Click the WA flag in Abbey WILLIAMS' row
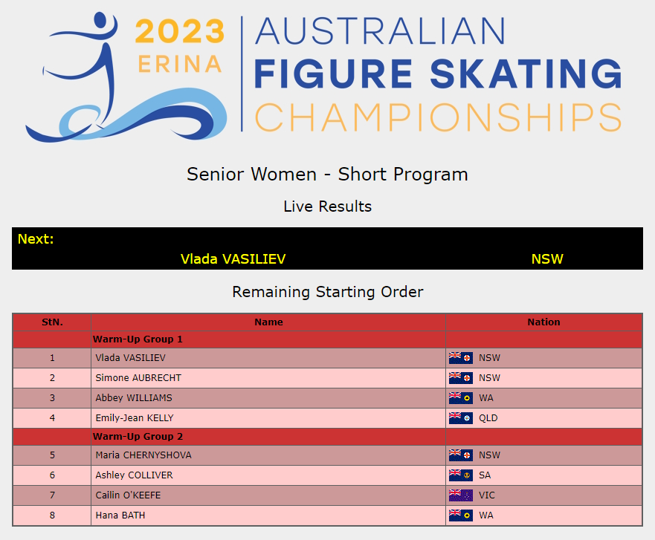The height and width of the screenshot is (540, 655). (x=461, y=398)
